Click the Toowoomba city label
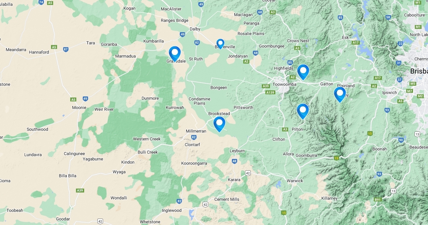This screenshot has height=225, width=428. [x=284, y=84]
